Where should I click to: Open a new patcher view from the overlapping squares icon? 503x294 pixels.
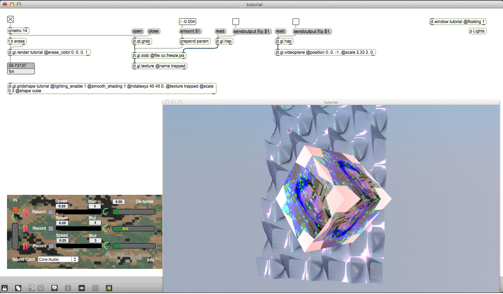pyautogui.click(x=18, y=288)
